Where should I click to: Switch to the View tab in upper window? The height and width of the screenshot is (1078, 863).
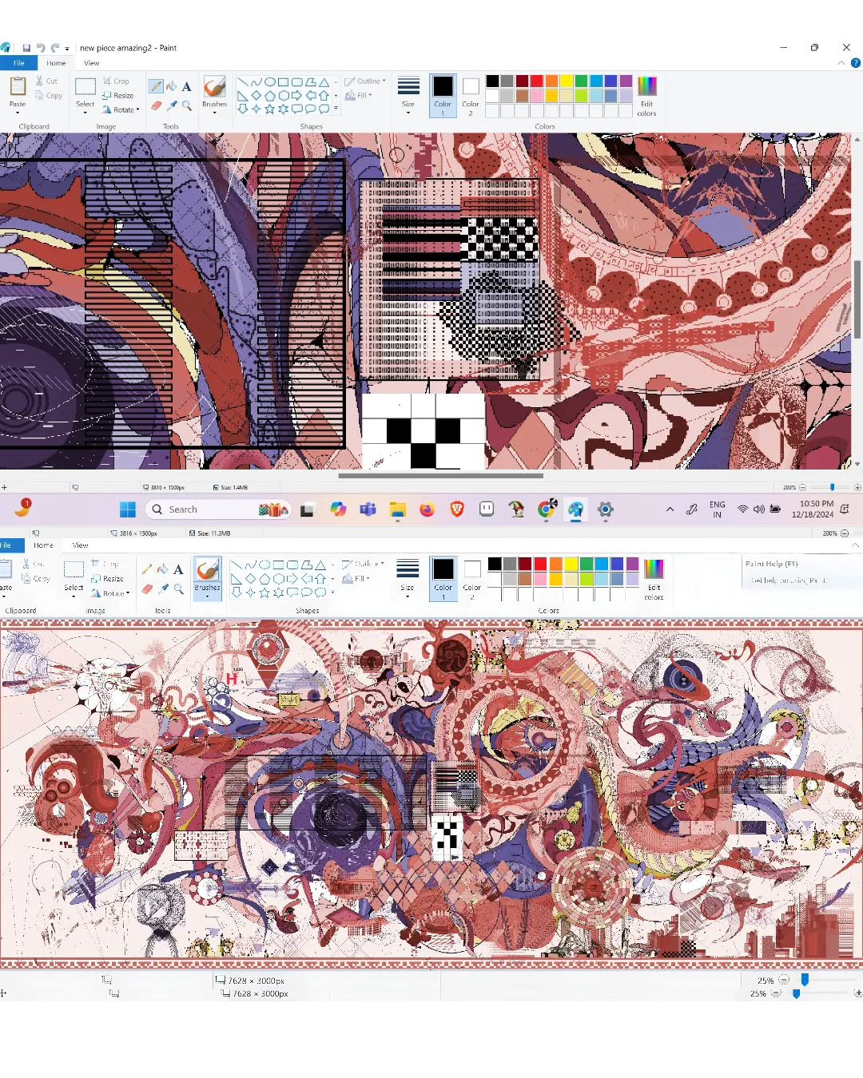pyautogui.click(x=92, y=63)
